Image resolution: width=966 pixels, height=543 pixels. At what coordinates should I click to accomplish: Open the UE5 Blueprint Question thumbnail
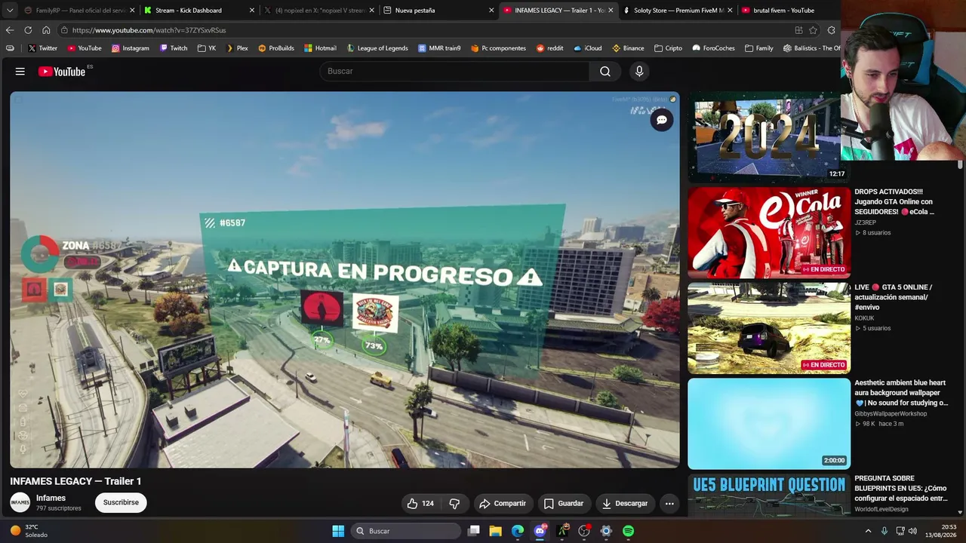click(x=769, y=495)
